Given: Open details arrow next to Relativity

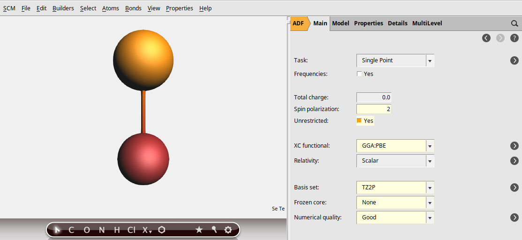Looking at the screenshot, I should 514,161.
